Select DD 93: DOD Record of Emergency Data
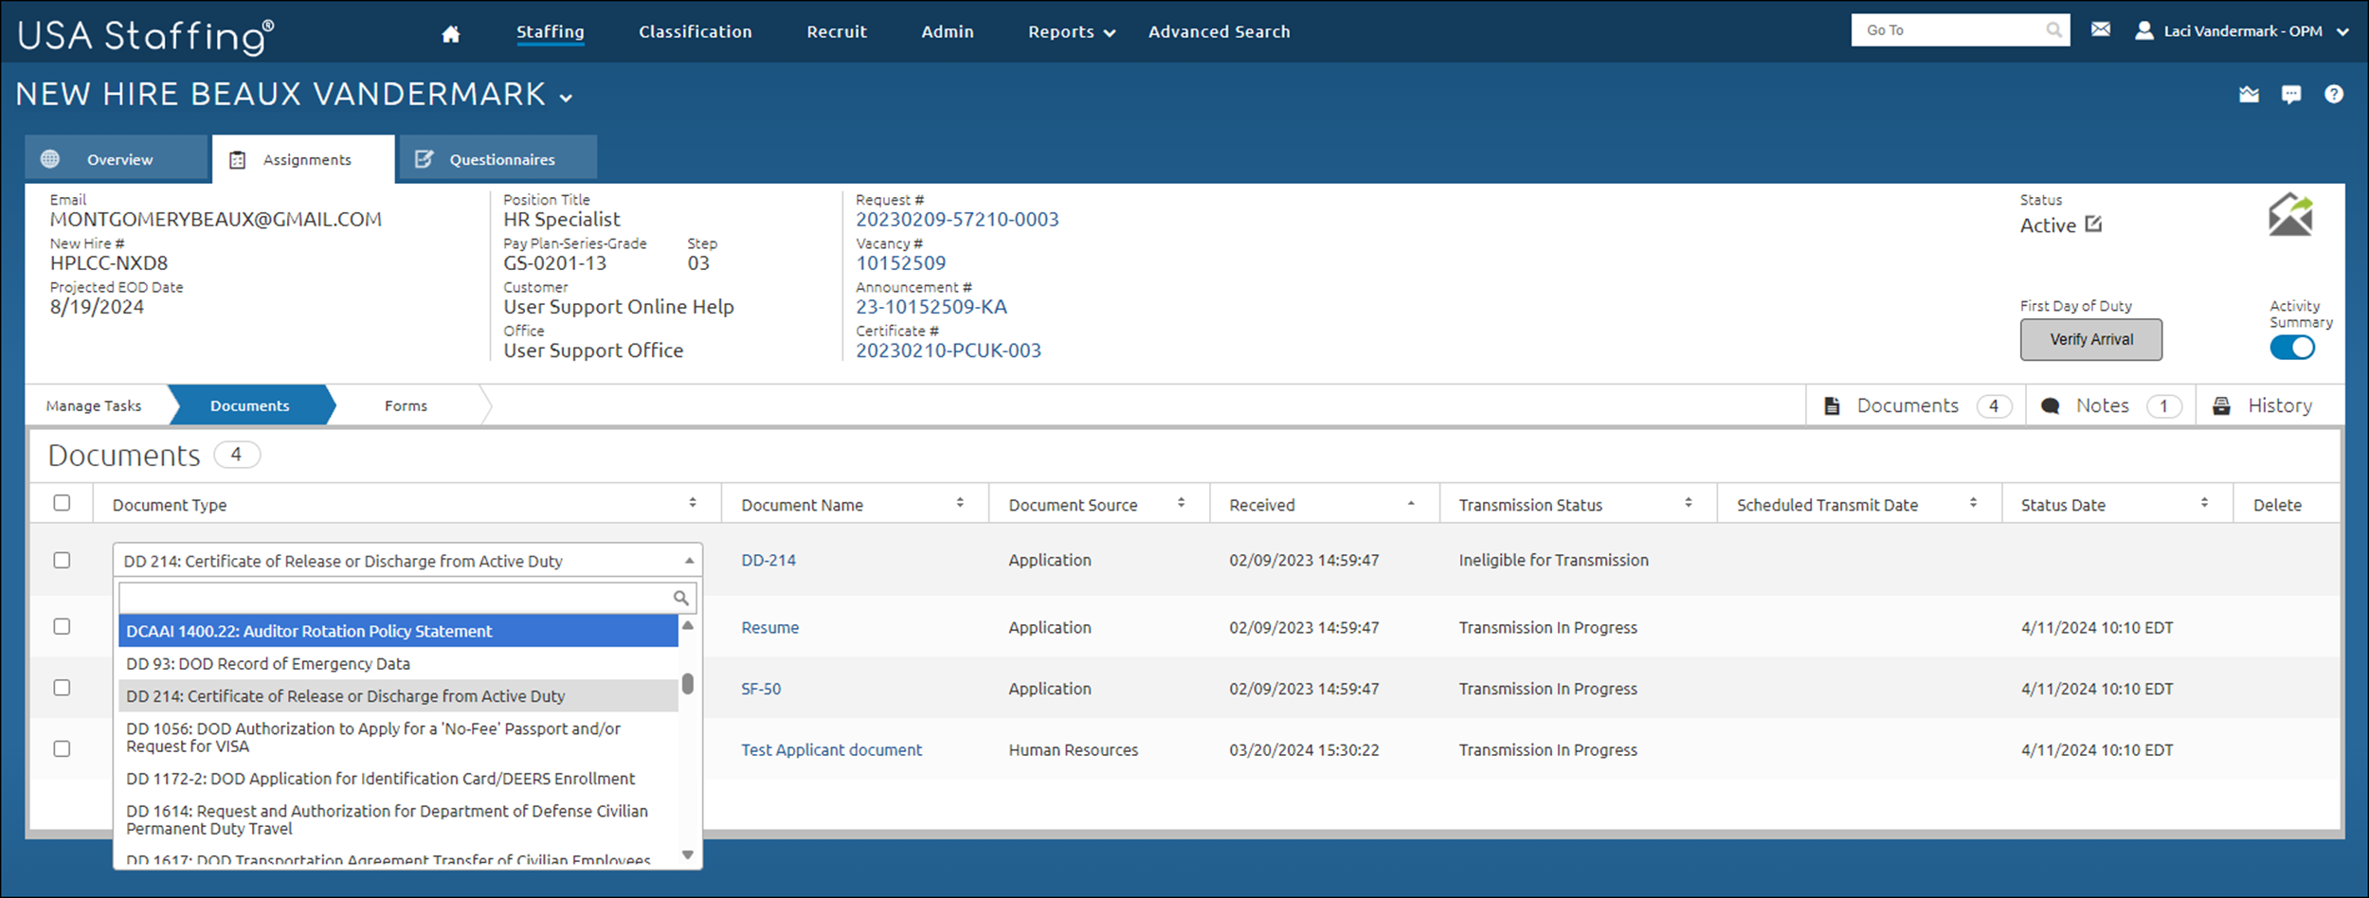 [x=399, y=664]
